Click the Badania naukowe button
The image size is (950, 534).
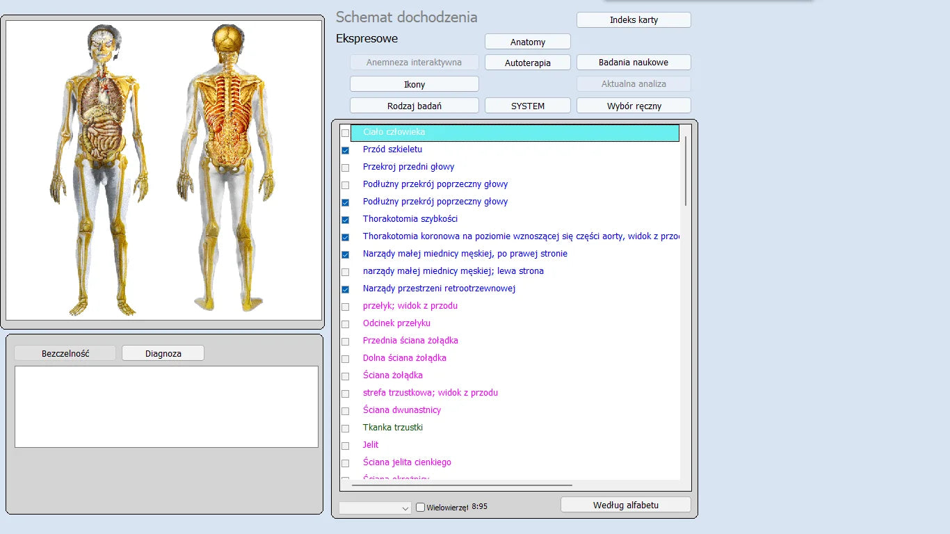click(x=634, y=63)
